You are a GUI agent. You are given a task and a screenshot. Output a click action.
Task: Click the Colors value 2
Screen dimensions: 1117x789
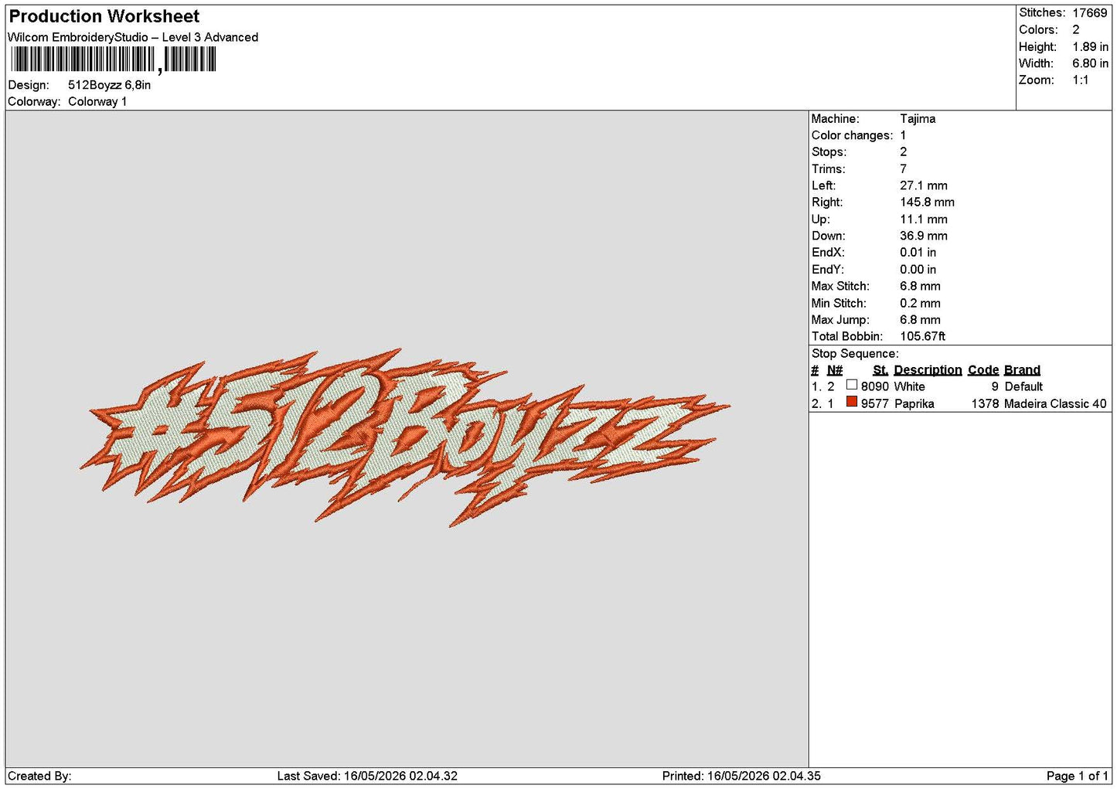click(x=1075, y=29)
